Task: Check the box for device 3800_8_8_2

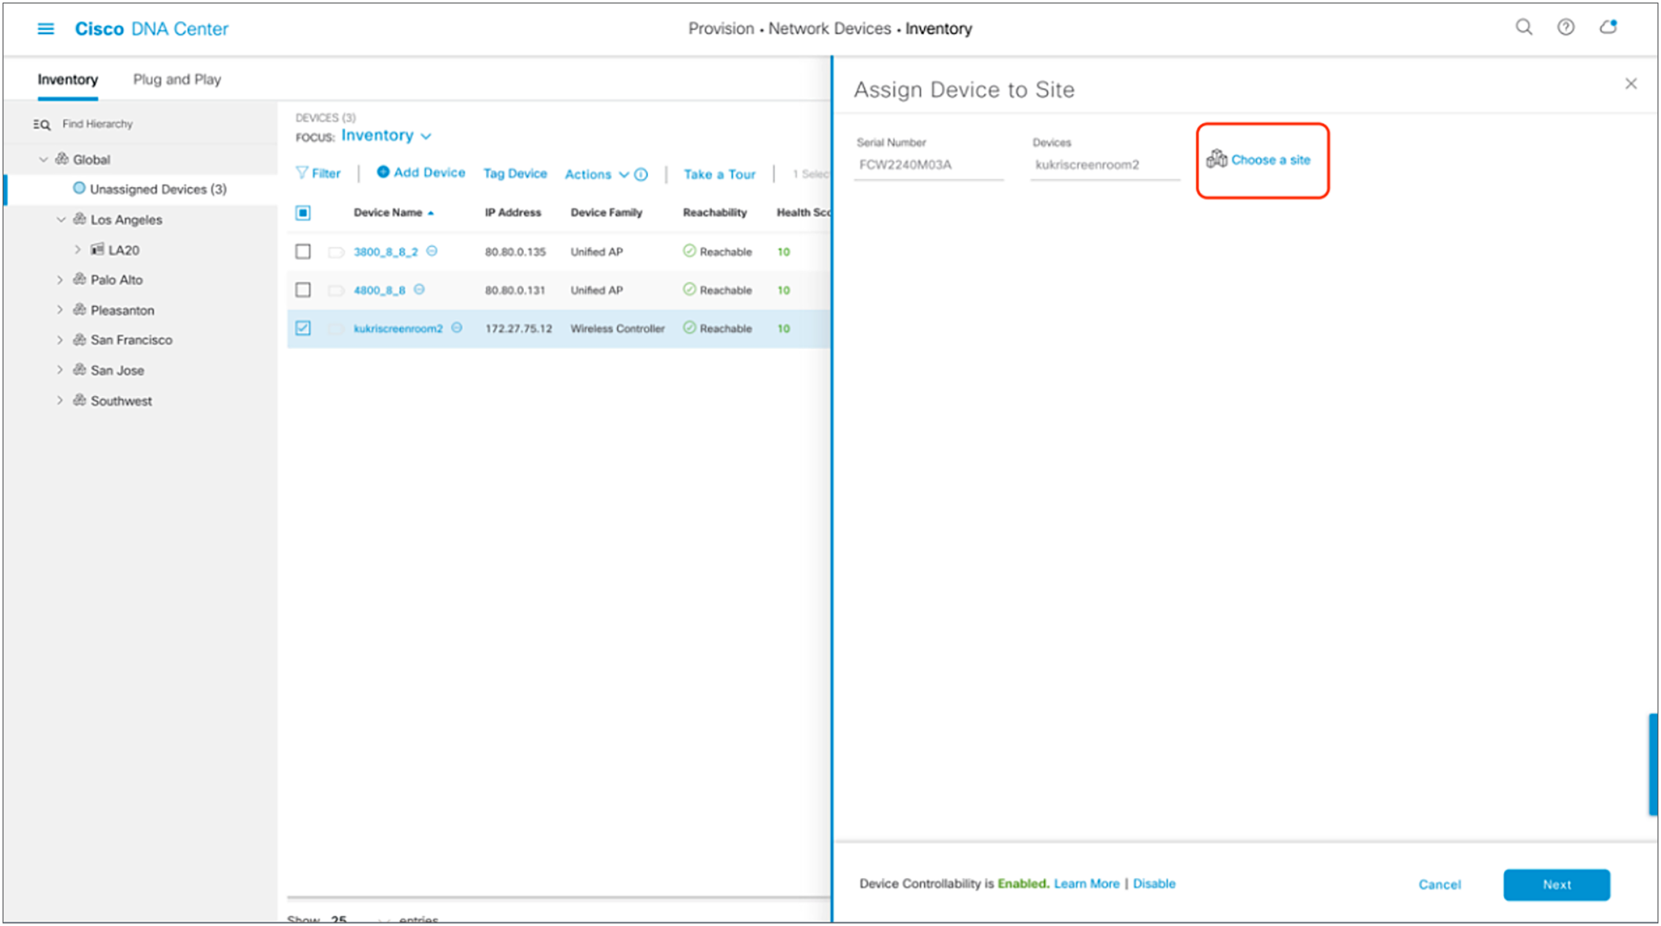Action: pyautogui.click(x=303, y=251)
